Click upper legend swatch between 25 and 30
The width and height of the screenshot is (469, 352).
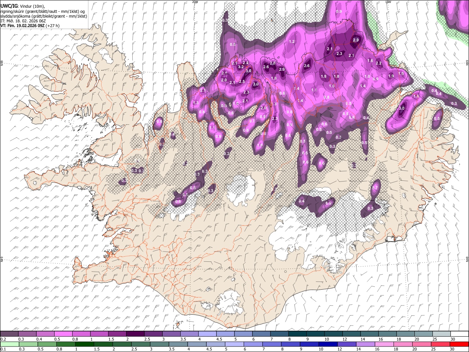pyautogui.click(x=442, y=334)
